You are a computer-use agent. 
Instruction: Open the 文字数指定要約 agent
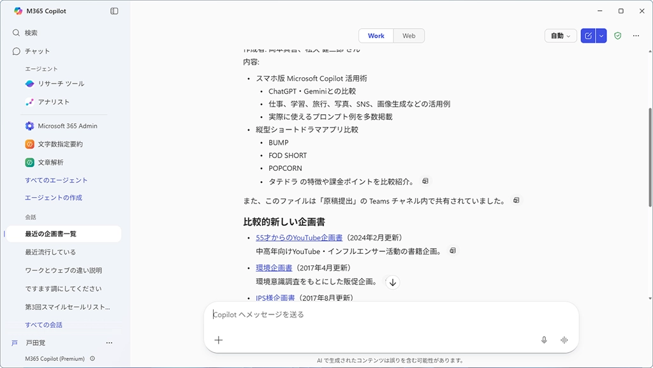60,144
